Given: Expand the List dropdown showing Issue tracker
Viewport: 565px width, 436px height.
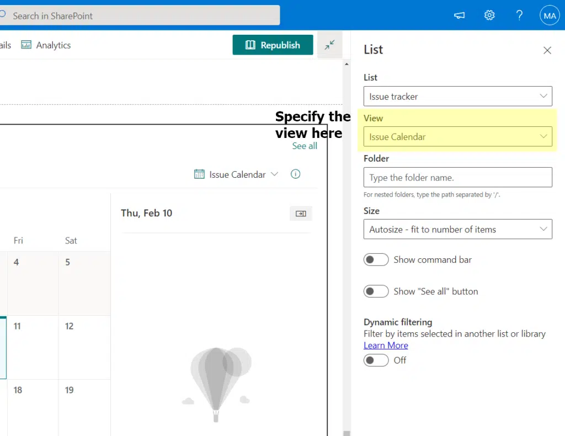Looking at the screenshot, I should pos(457,96).
